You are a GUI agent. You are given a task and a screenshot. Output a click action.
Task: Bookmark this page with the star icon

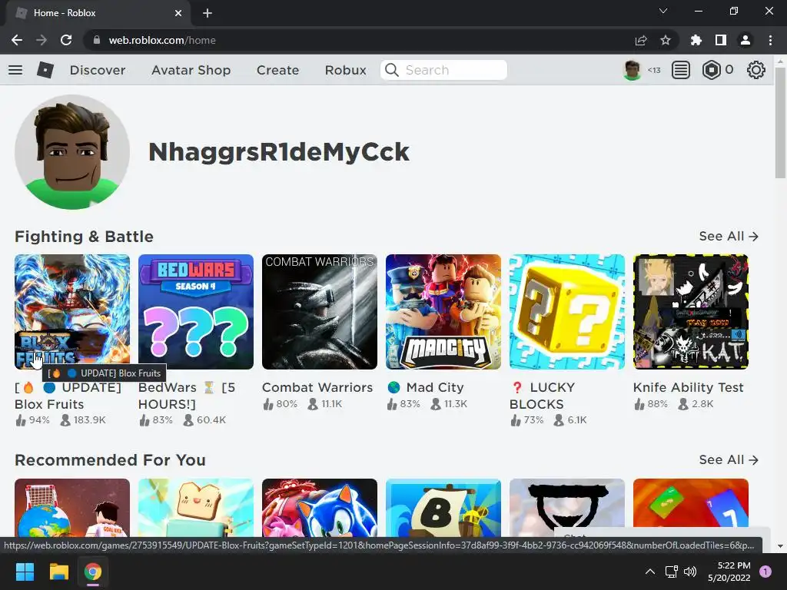click(x=666, y=40)
